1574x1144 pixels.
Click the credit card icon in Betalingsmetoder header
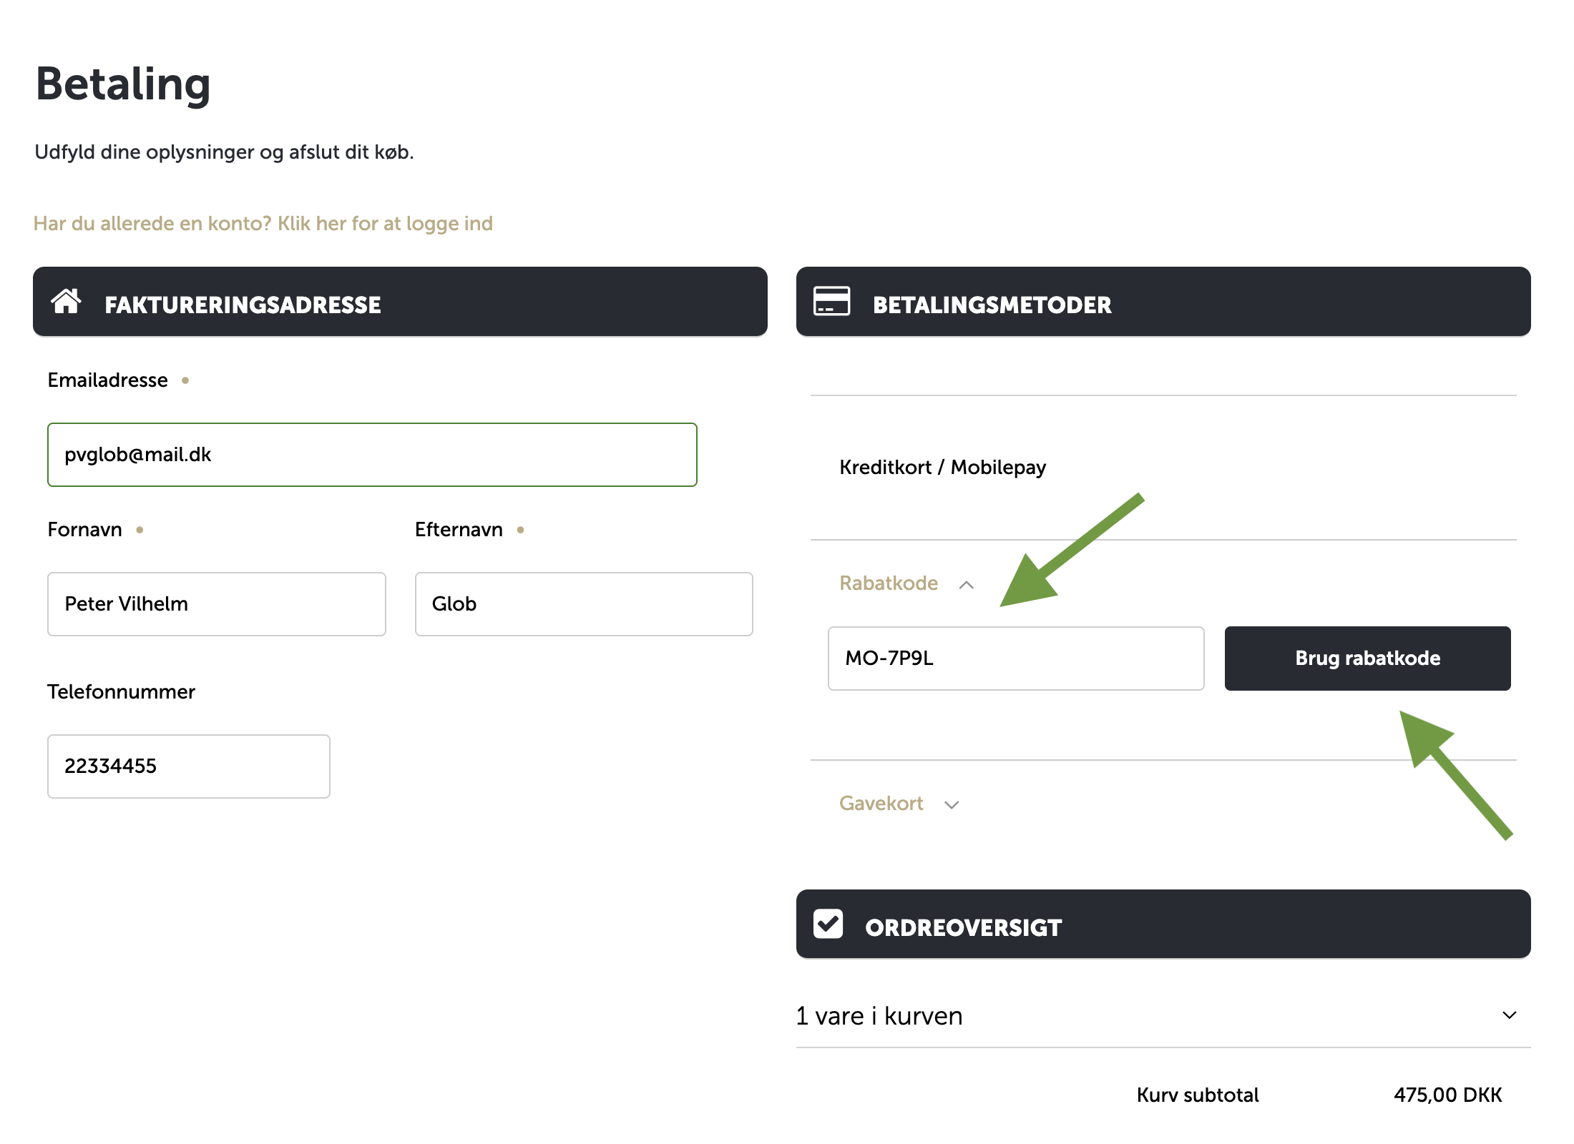pos(831,302)
